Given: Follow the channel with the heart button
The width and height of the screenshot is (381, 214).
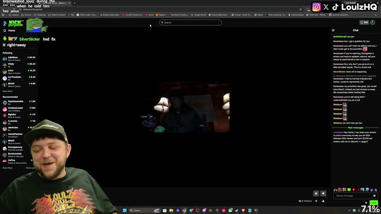Looking at the screenshot, I should tap(323, 193).
